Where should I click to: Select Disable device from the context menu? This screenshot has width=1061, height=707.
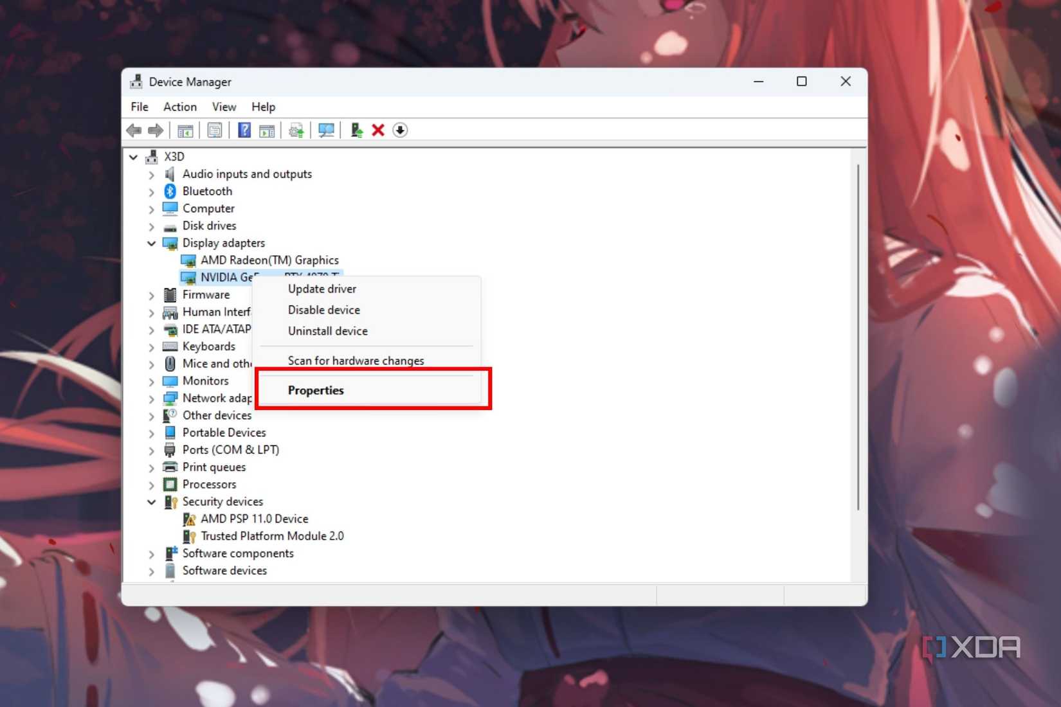point(323,310)
